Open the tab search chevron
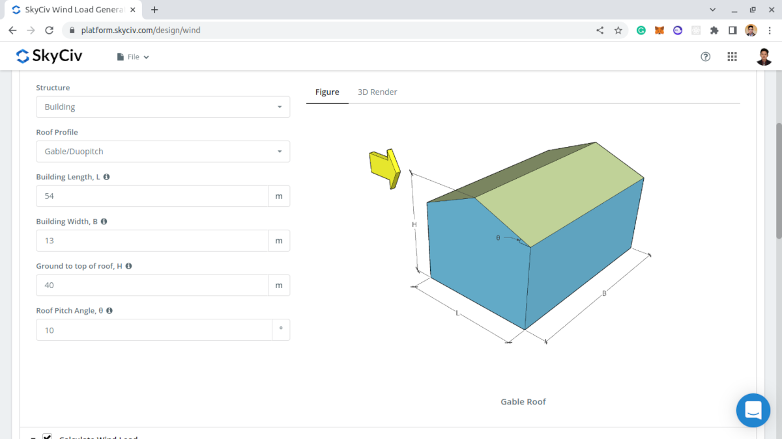The image size is (782, 439). pyautogui.click(x=712, y=10)
